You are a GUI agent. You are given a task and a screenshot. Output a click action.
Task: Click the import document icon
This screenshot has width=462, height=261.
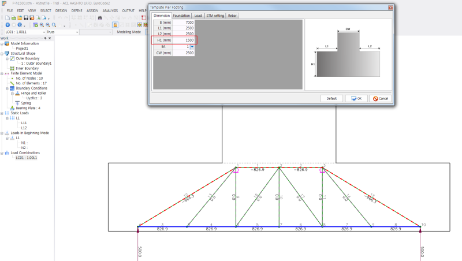pos(38,18)
